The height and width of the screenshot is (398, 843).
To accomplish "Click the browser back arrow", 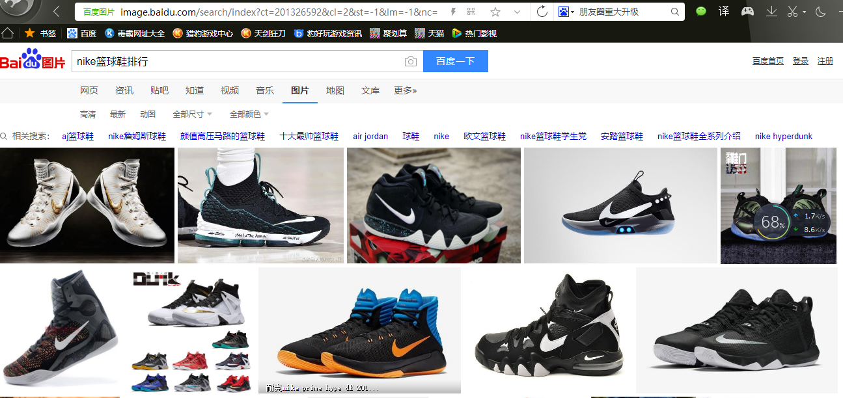I will pos(57,12).
